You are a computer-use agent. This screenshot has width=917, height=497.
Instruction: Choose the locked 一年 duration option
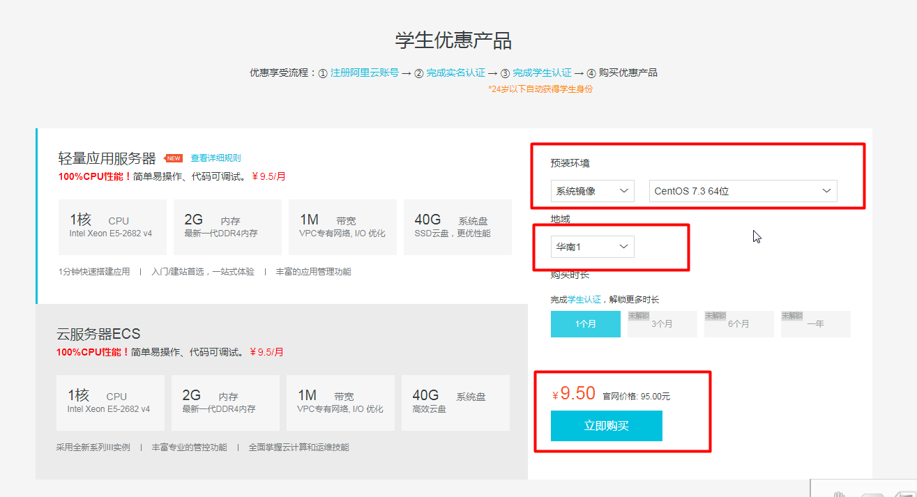point(816,324)
